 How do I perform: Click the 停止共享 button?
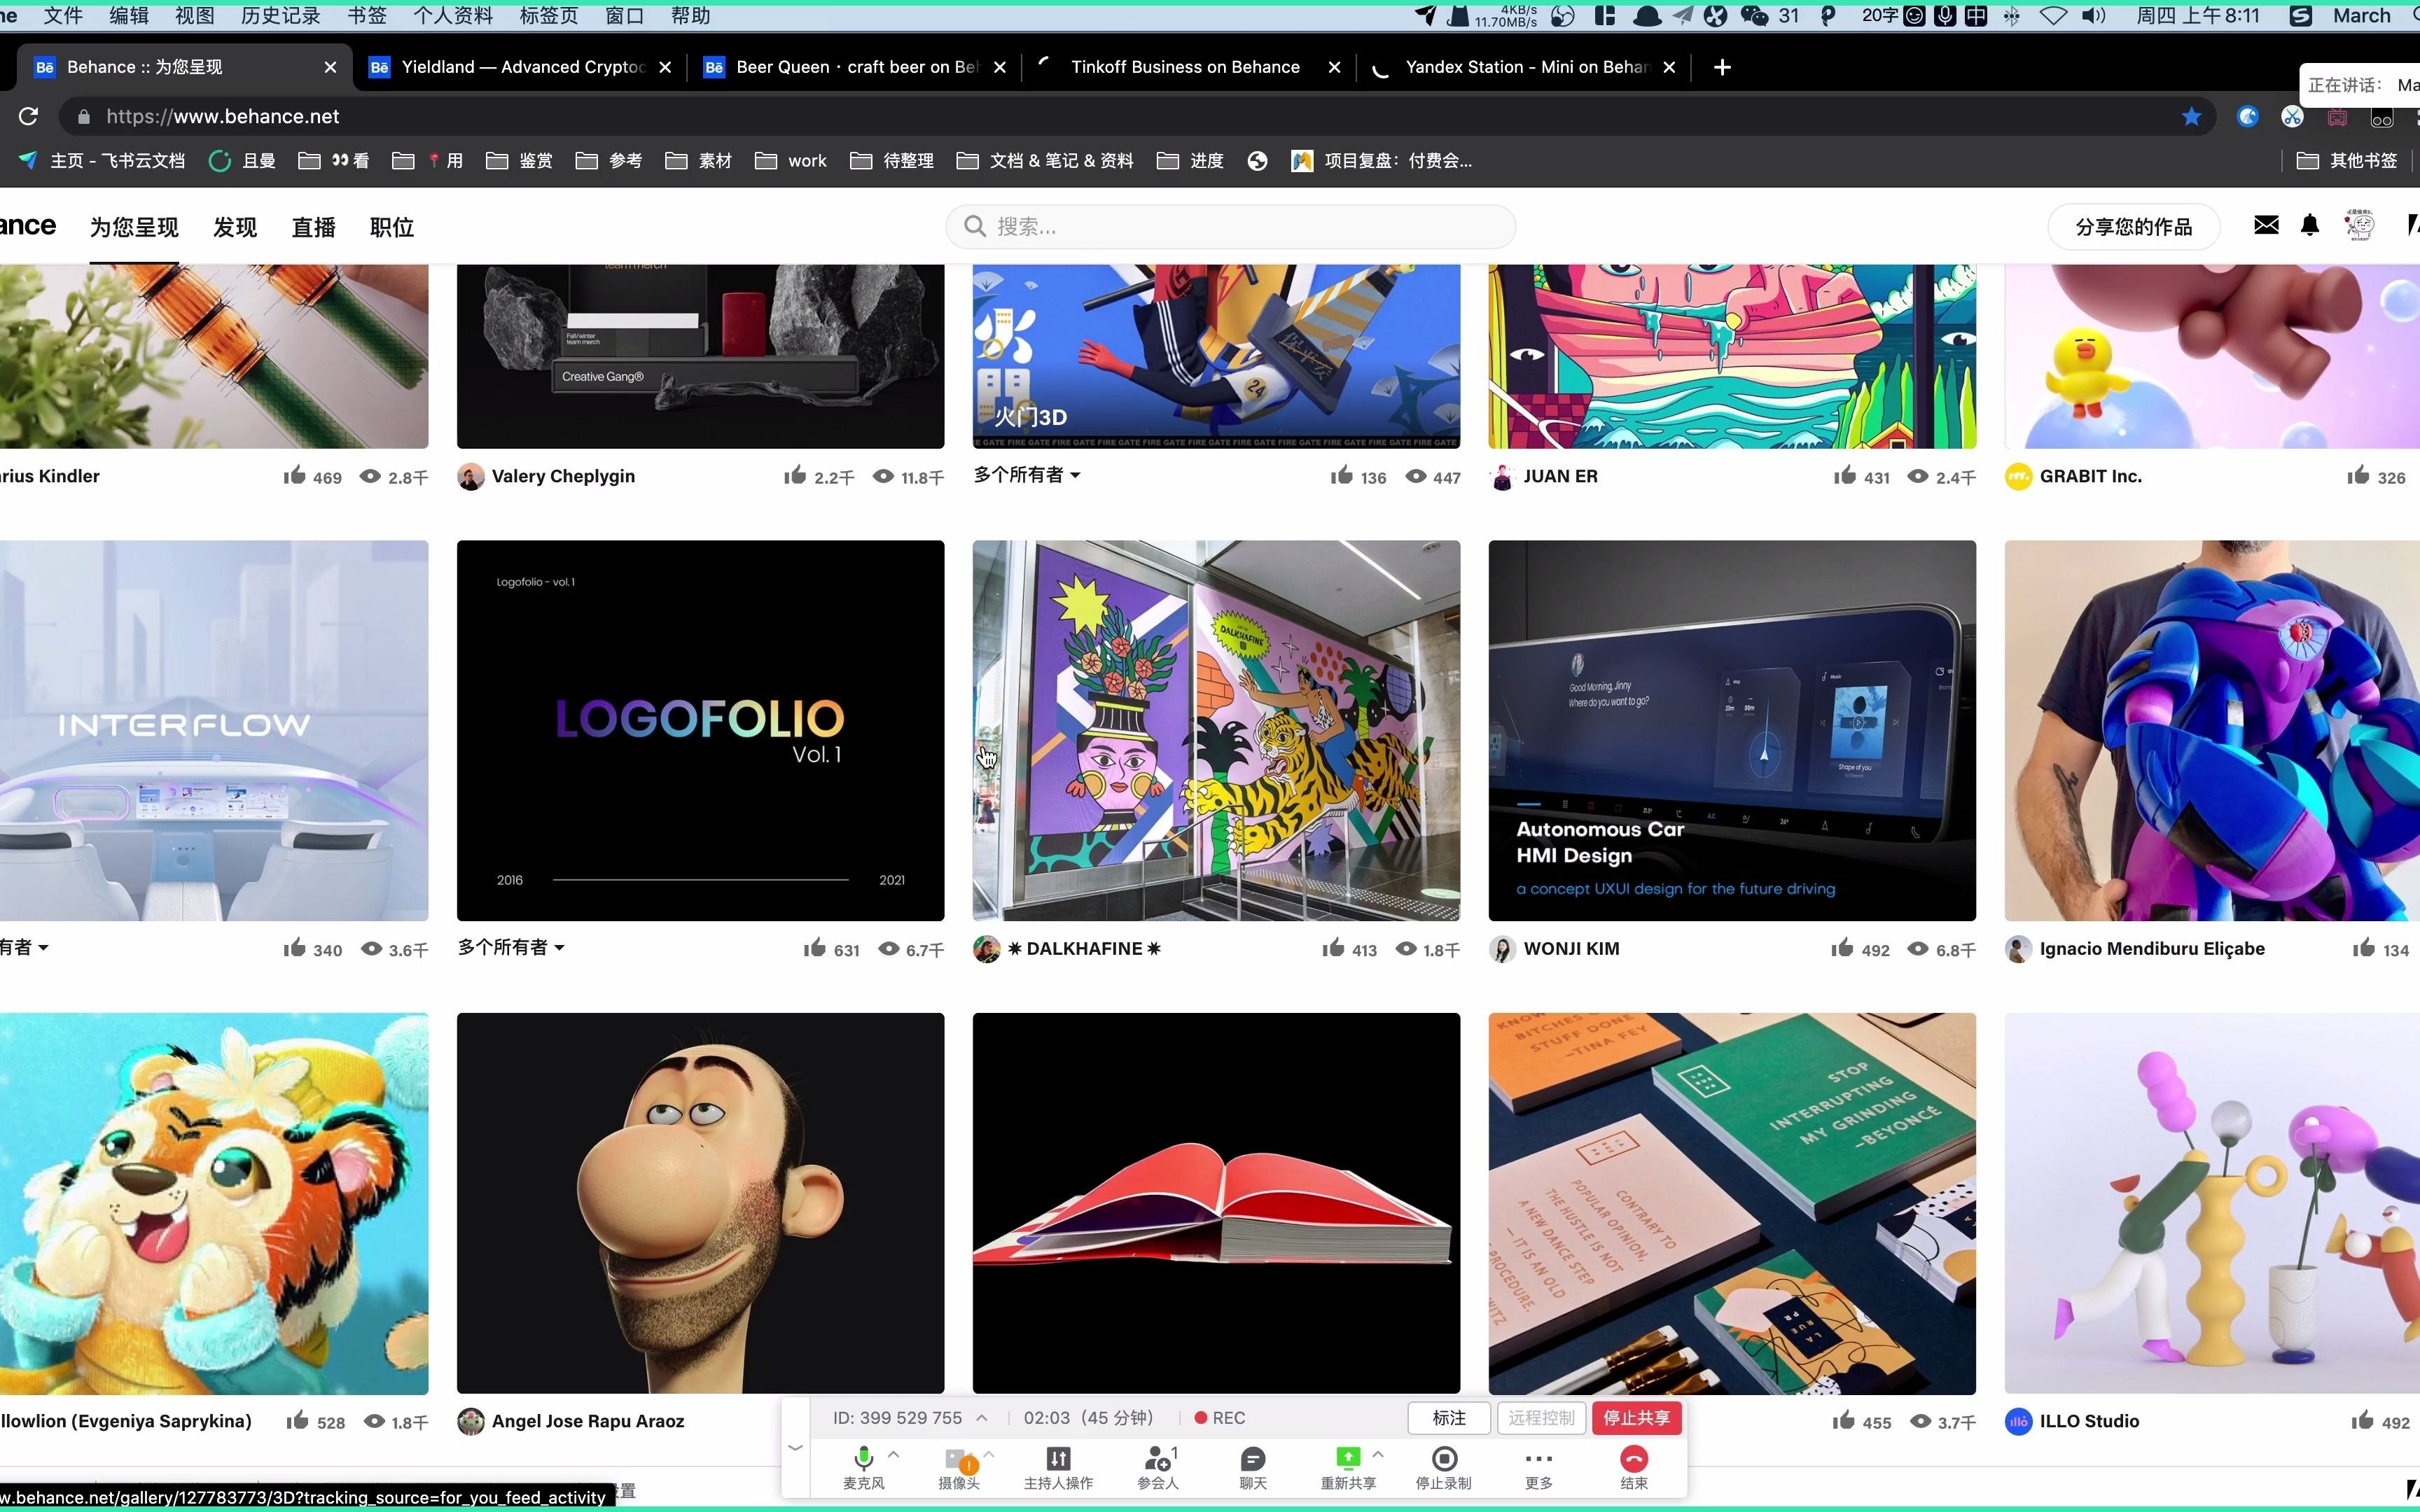(1634, 1416)
